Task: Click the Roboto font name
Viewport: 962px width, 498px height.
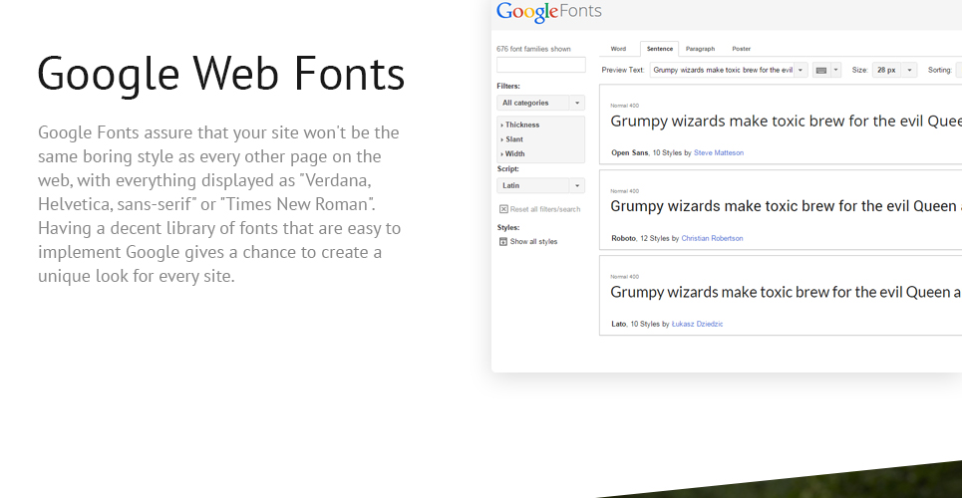Action: point(623,238)
